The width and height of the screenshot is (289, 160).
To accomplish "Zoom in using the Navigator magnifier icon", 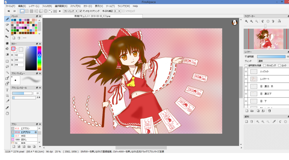I will 246,21.
